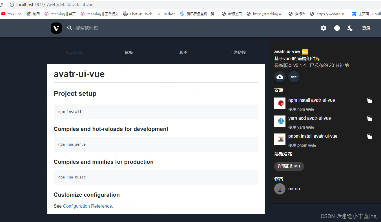Open the https://wedata-st... bookmark
The image size is (381, 222).
click(329, 14)
